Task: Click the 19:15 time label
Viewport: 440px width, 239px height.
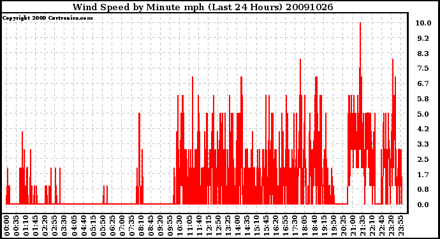Action: click(324, 226)
